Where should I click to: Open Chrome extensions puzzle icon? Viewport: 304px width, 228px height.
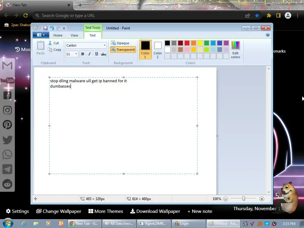point(269,15)
